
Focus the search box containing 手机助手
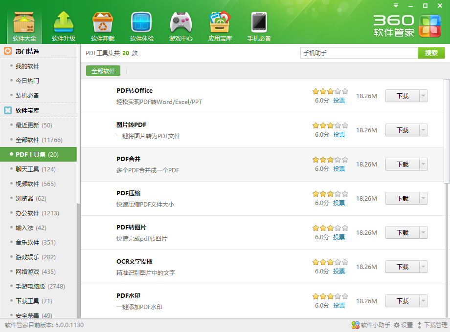(359, 53)
